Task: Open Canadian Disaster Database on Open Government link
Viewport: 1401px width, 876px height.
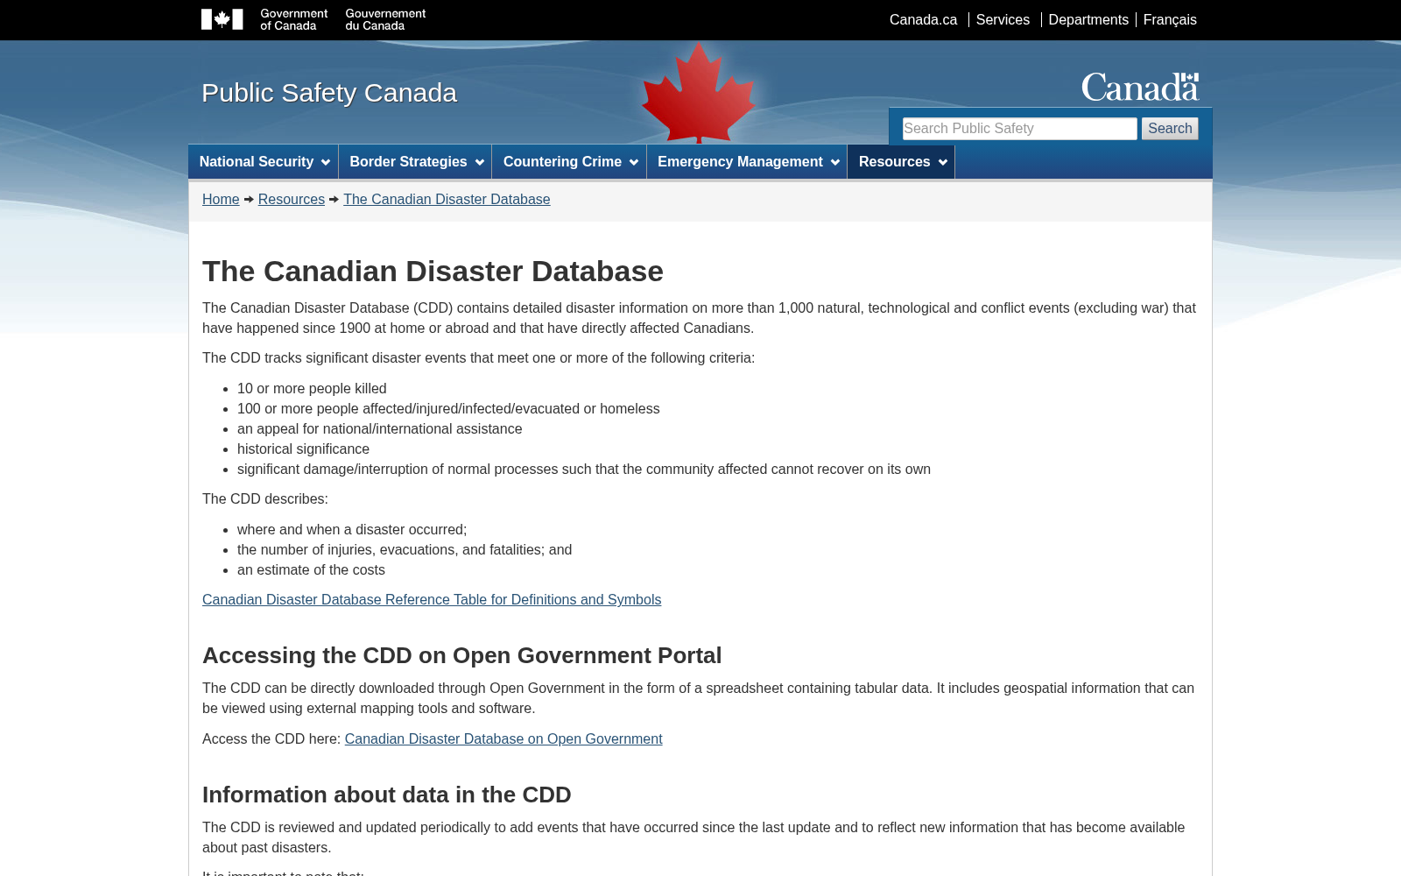Action: pyautogui.click(x=503, y=739)
